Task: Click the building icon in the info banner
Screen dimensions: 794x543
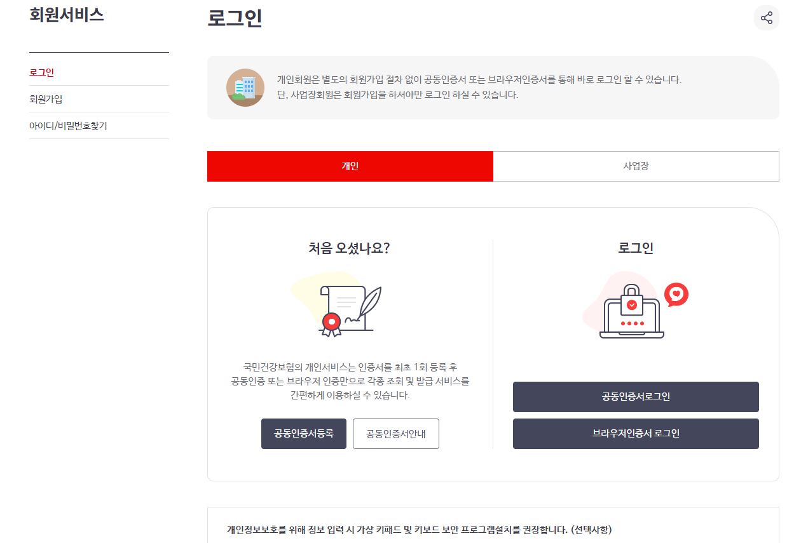Action: point(245,88)
